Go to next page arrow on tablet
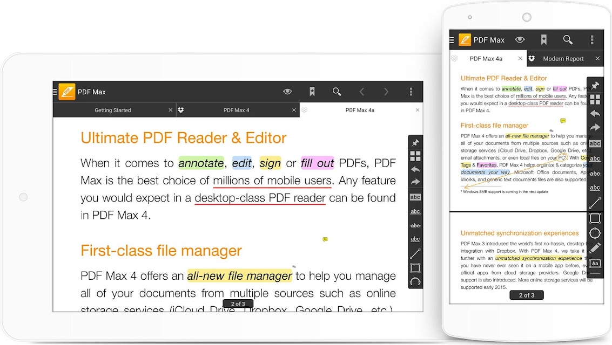This screenshot has width=612, height=345. coord(386,92)
